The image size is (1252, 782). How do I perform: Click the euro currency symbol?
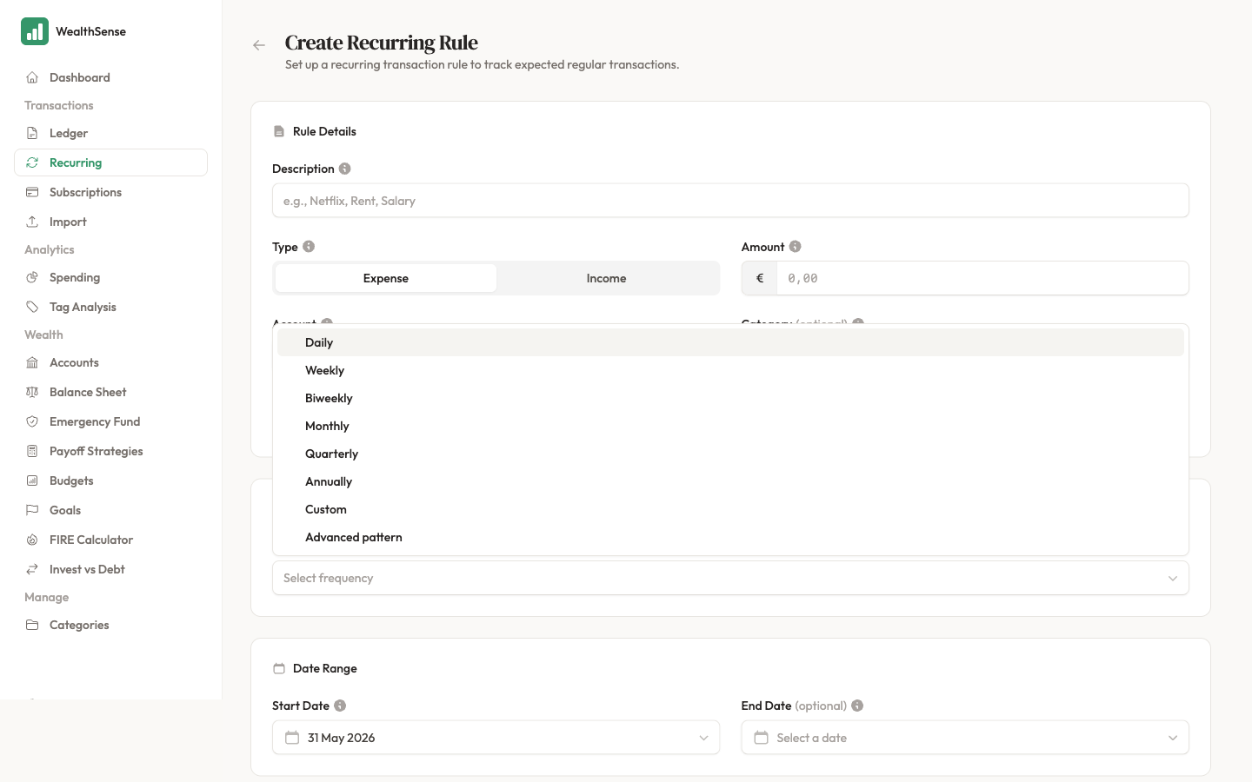(x=760, y=278)
